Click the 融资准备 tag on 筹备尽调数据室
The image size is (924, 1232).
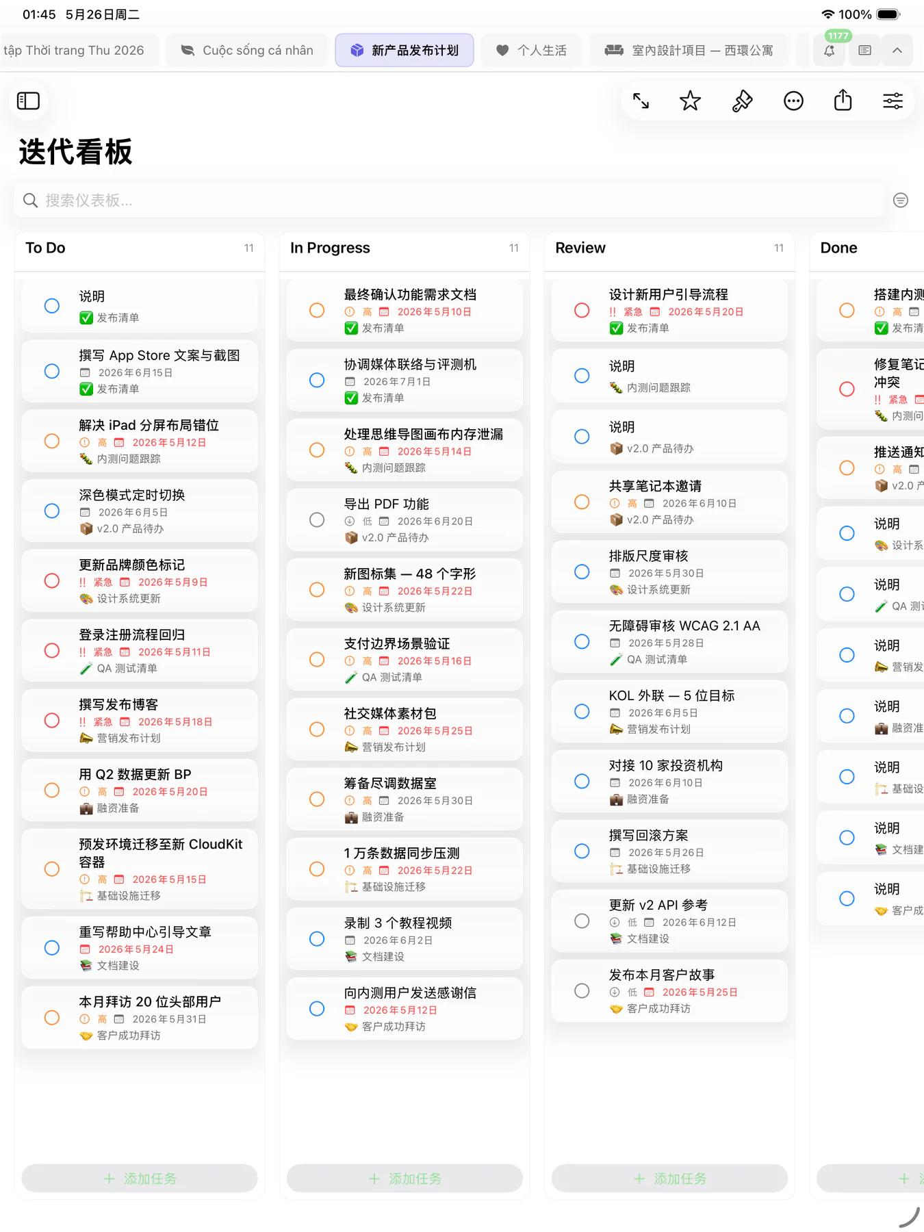383,817
